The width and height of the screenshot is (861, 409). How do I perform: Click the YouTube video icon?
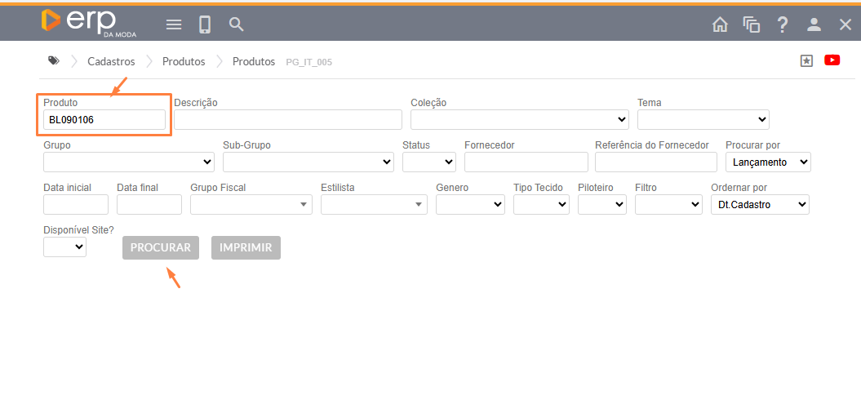click(x=832, y=60)
